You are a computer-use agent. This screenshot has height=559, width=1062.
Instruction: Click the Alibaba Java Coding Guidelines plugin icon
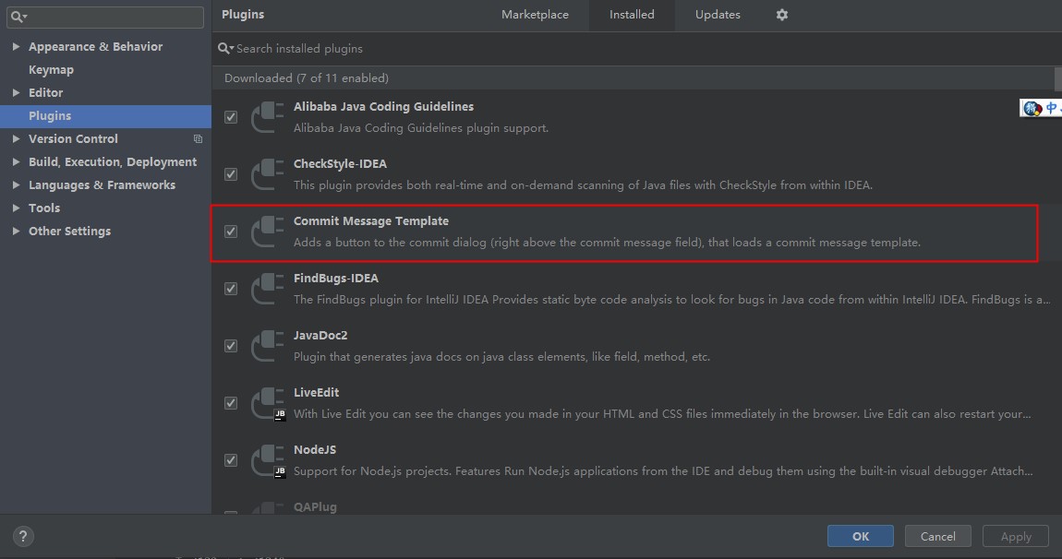[268, 116]
